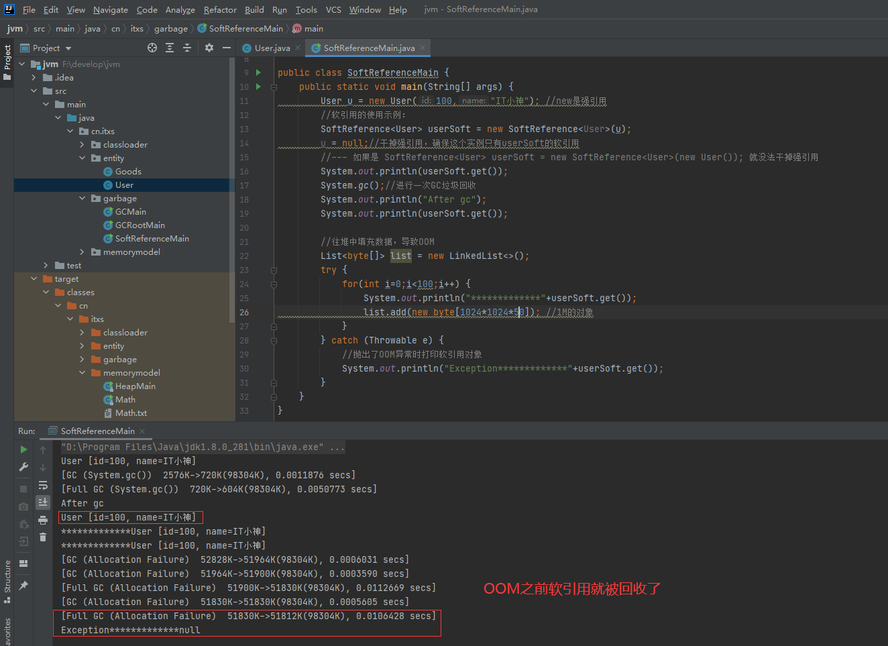Toggle soft-wrap in Run console
Image resolution: width=888 pixels, height=646 pixels.
pyautogui.click(x=43, y=485)
